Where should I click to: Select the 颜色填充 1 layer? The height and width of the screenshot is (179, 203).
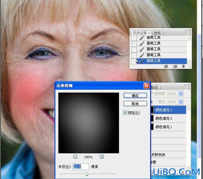(168, 127)
